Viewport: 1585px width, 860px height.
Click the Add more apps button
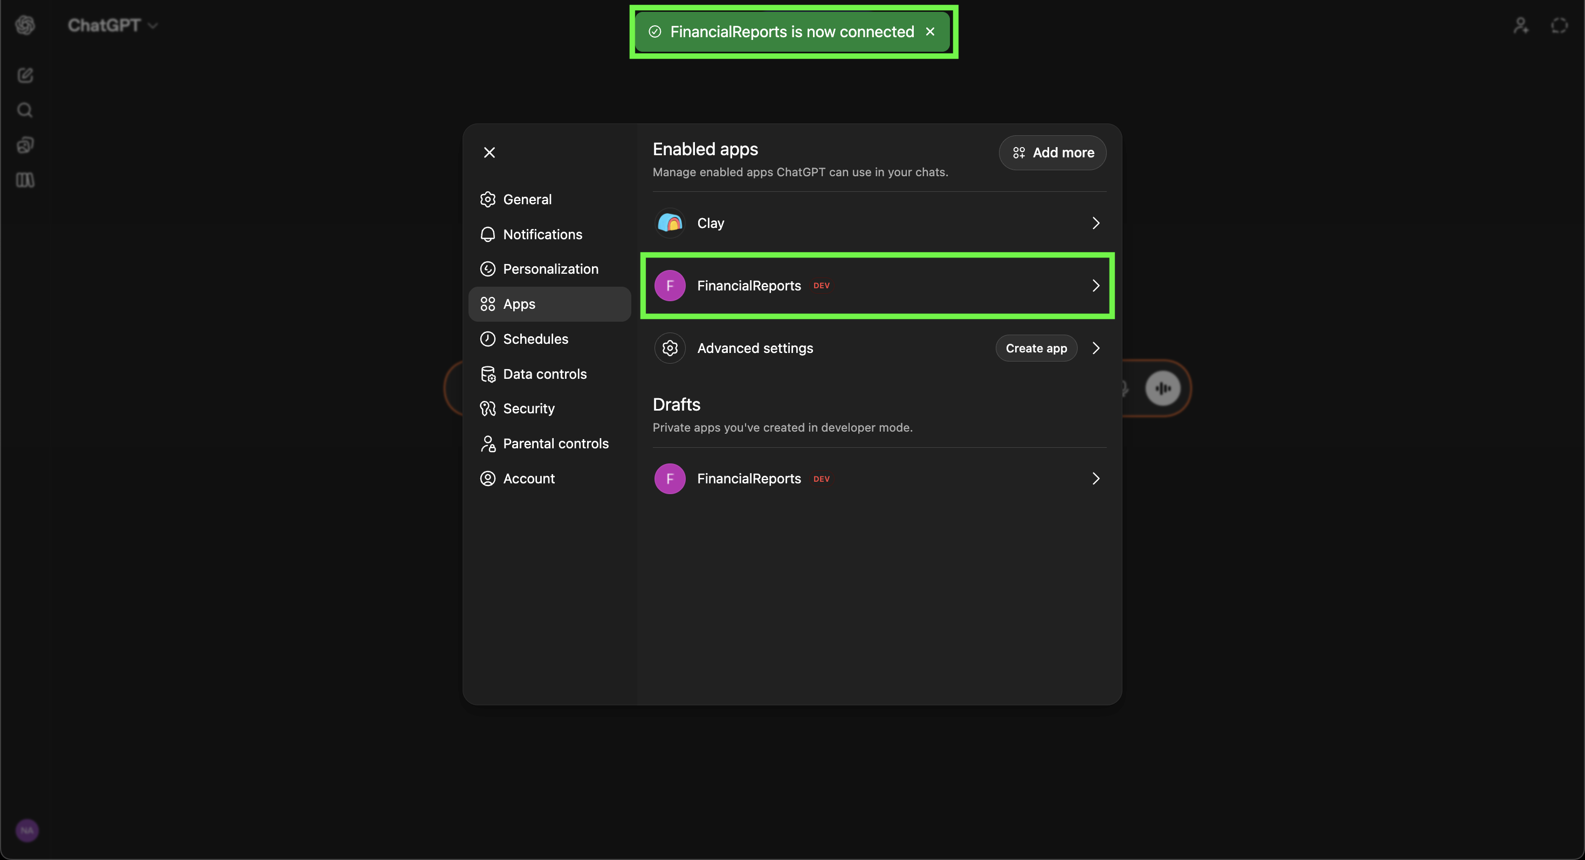[1052, 152]
